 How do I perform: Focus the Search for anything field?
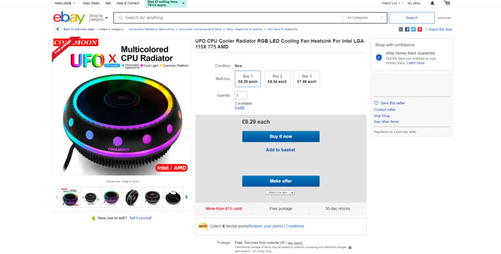(x=230, y=18)
